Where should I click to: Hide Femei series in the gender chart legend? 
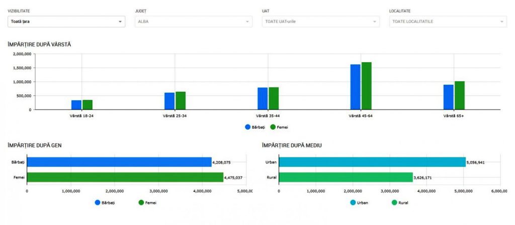tap(147, 202)
